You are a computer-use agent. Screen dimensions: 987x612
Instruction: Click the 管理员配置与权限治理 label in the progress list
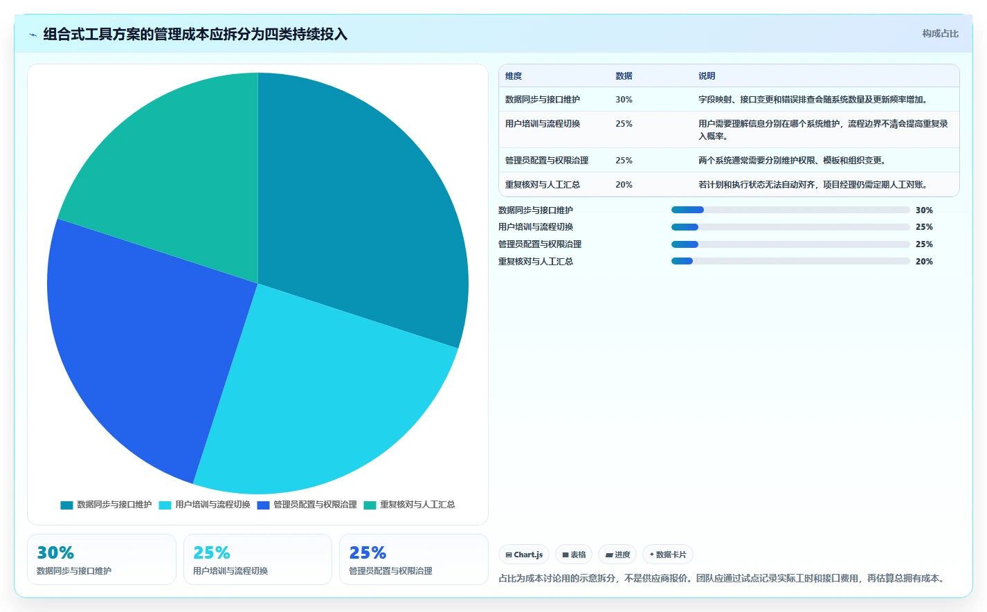tap(540, 244)
